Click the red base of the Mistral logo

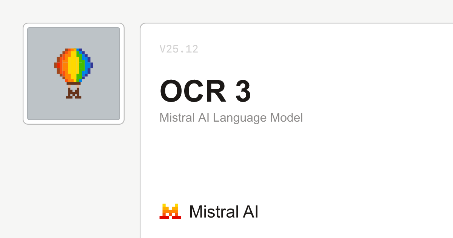pos(170,217)
